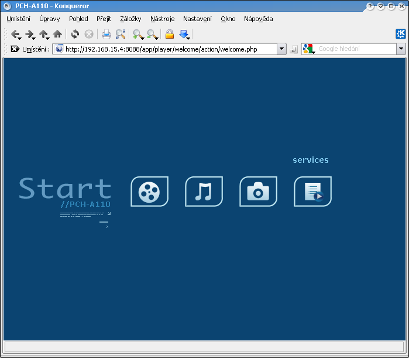Clear the location bar with X icon
This screenshot has height=358, width=409.
(x=15, y=49)
